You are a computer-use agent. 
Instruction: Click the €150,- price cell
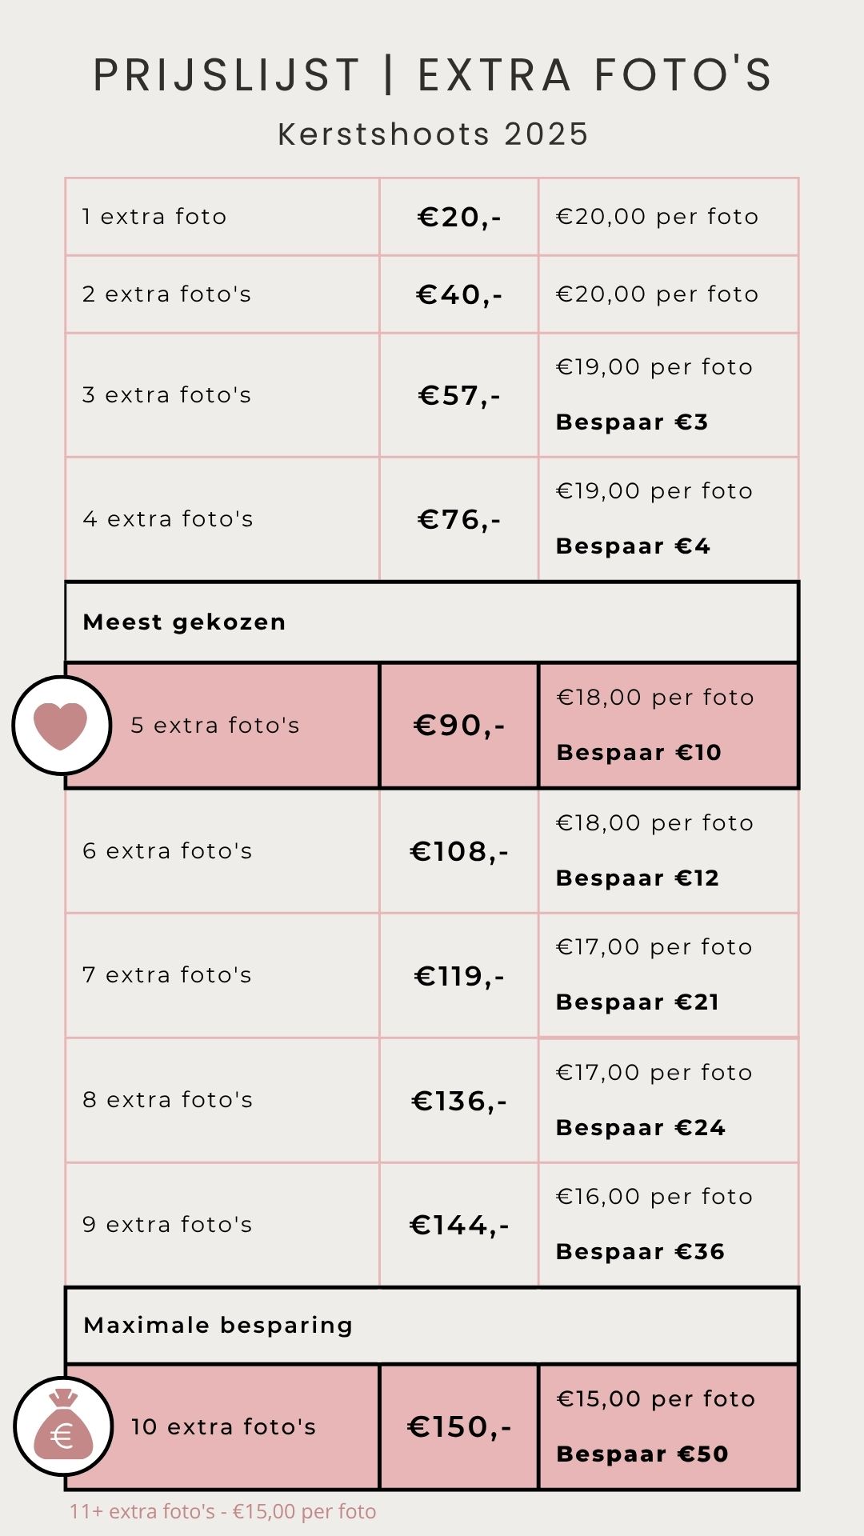[x=459, y=1427]
